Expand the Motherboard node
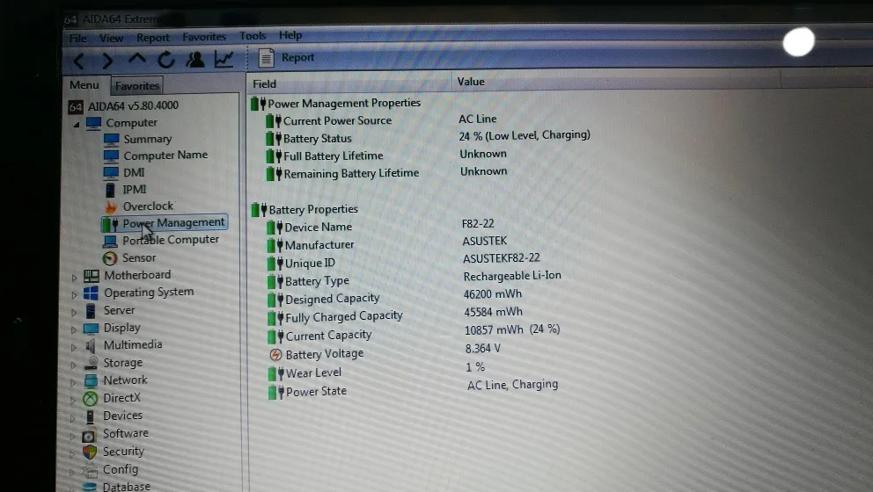This screenshot has width=873, height=492. tap(74, 277)
